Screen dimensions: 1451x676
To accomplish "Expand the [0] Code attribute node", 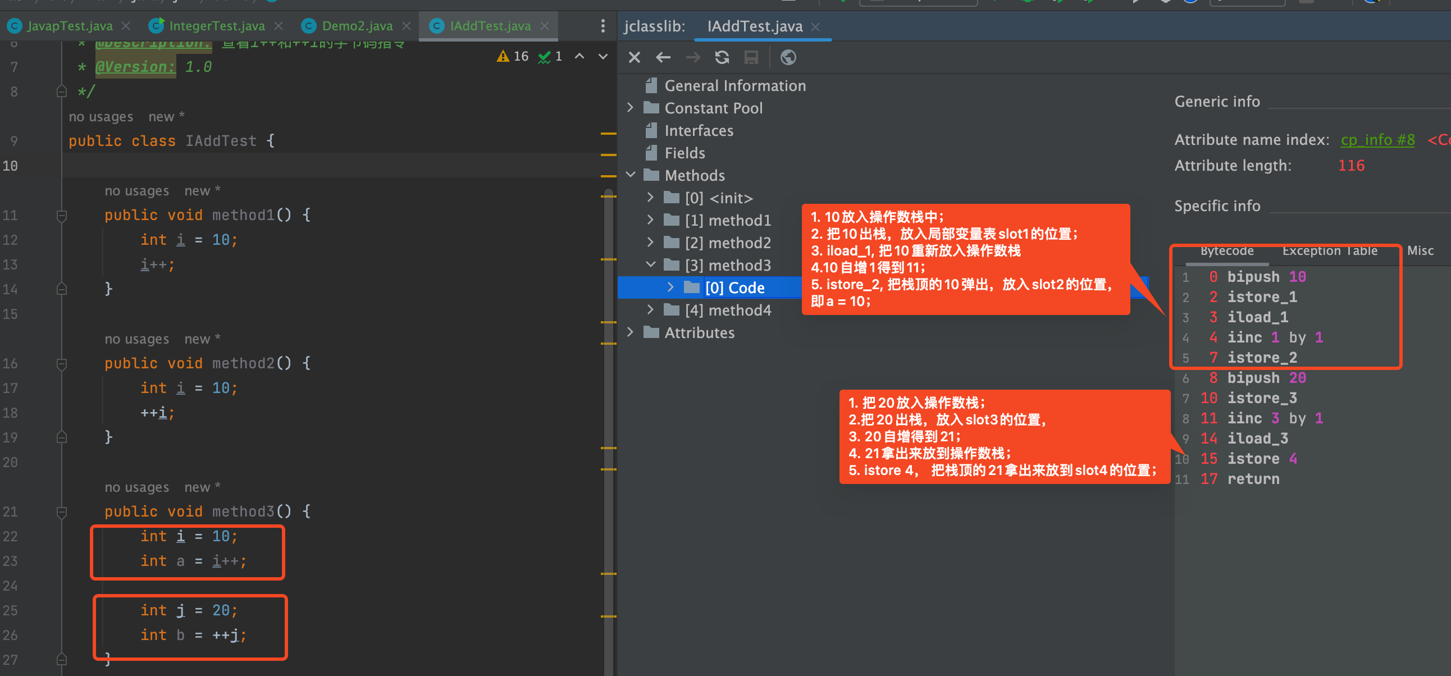I will pos(670,287).
